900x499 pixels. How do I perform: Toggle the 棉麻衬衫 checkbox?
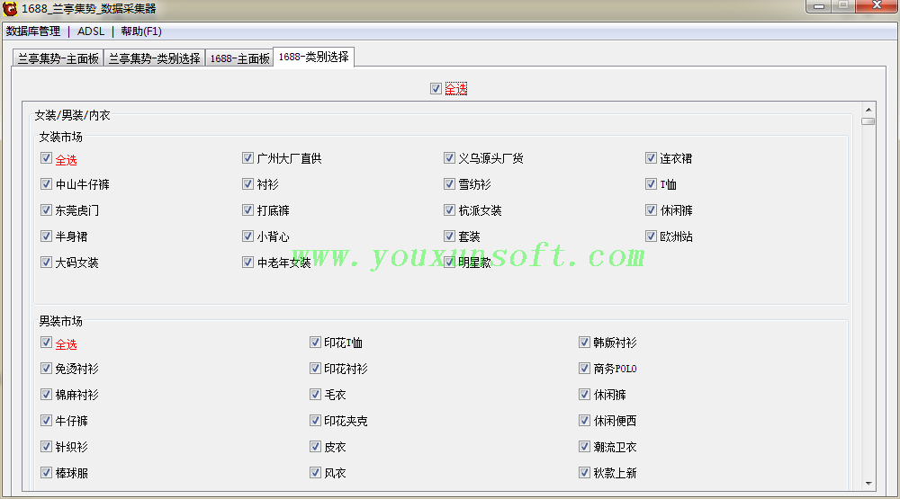click(x=47, y=394)
